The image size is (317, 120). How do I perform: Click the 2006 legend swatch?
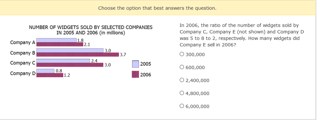click(x=135, y=74)
